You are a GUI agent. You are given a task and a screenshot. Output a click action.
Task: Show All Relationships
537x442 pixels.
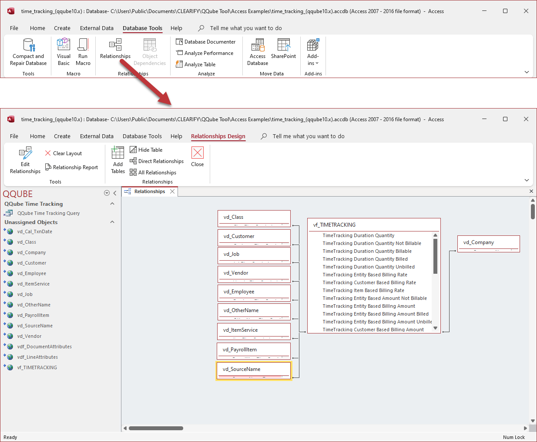pos(153,173)
